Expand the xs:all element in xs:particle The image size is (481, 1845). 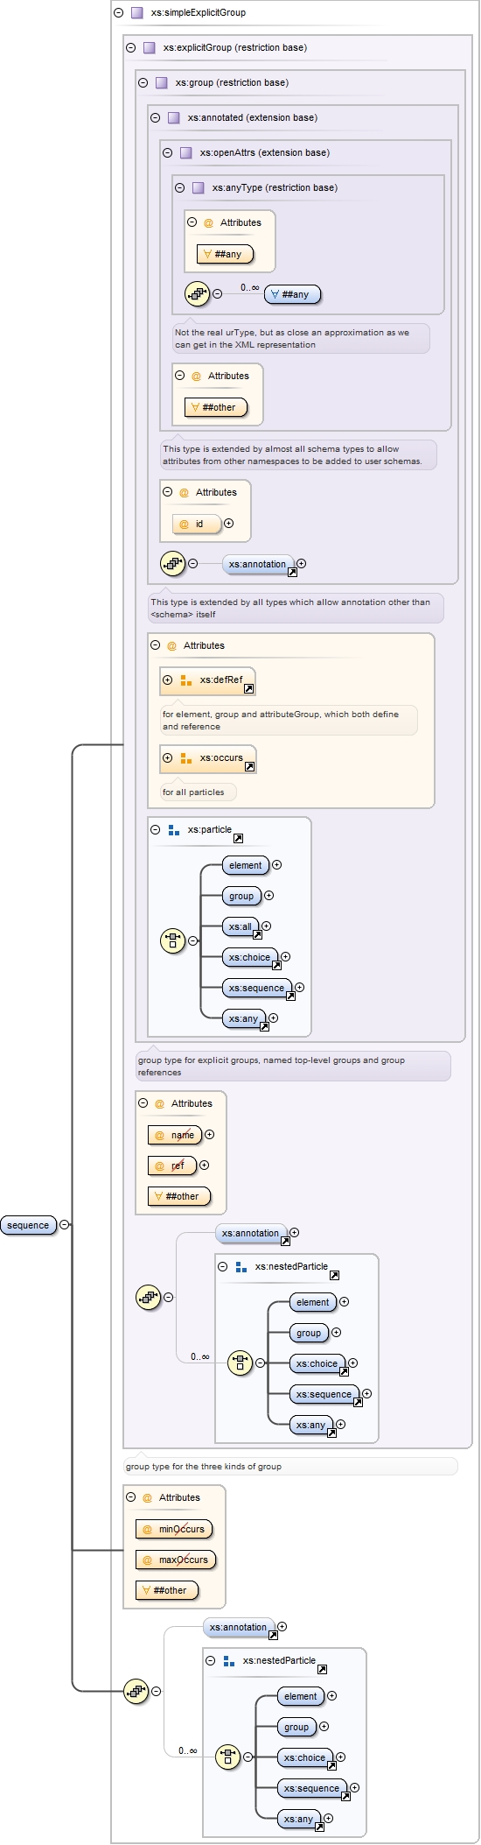tap(267, 926)
